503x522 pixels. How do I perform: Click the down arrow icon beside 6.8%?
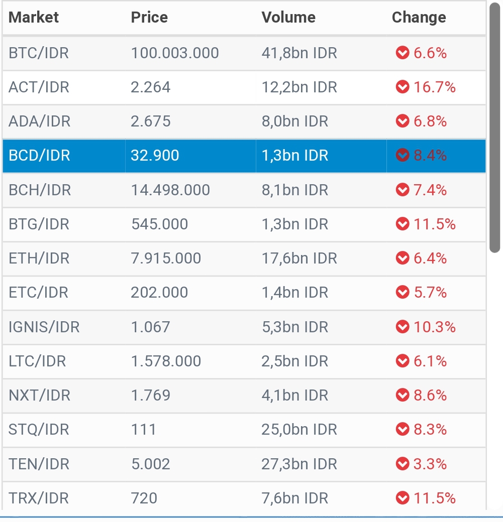pos(403,121)
